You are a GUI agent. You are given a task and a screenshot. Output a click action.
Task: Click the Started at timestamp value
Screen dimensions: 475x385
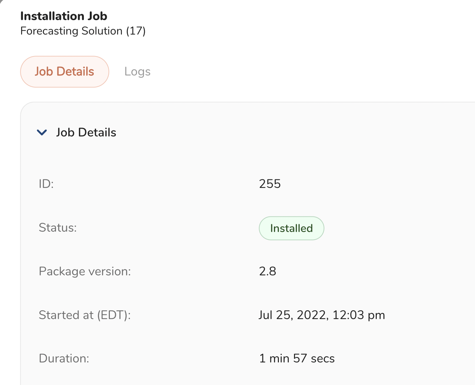click(321, 315)
